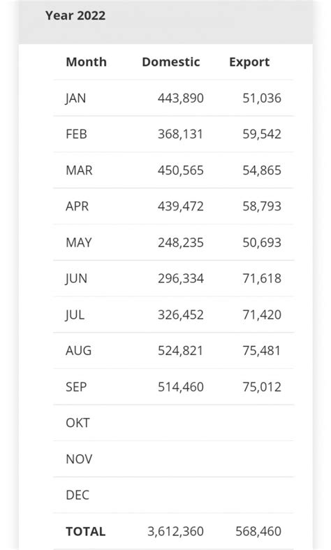
Task: Click JAN domestic value 443,890
Action: coord(181,99)
